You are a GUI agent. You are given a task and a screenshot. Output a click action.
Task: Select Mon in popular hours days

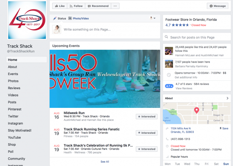168,164
